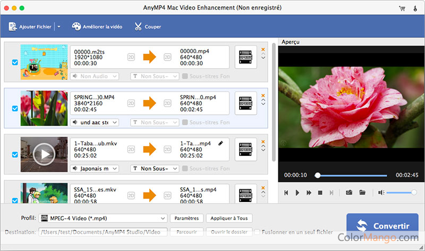Uncheck the 00000.m2ts file checkbox

15,62
